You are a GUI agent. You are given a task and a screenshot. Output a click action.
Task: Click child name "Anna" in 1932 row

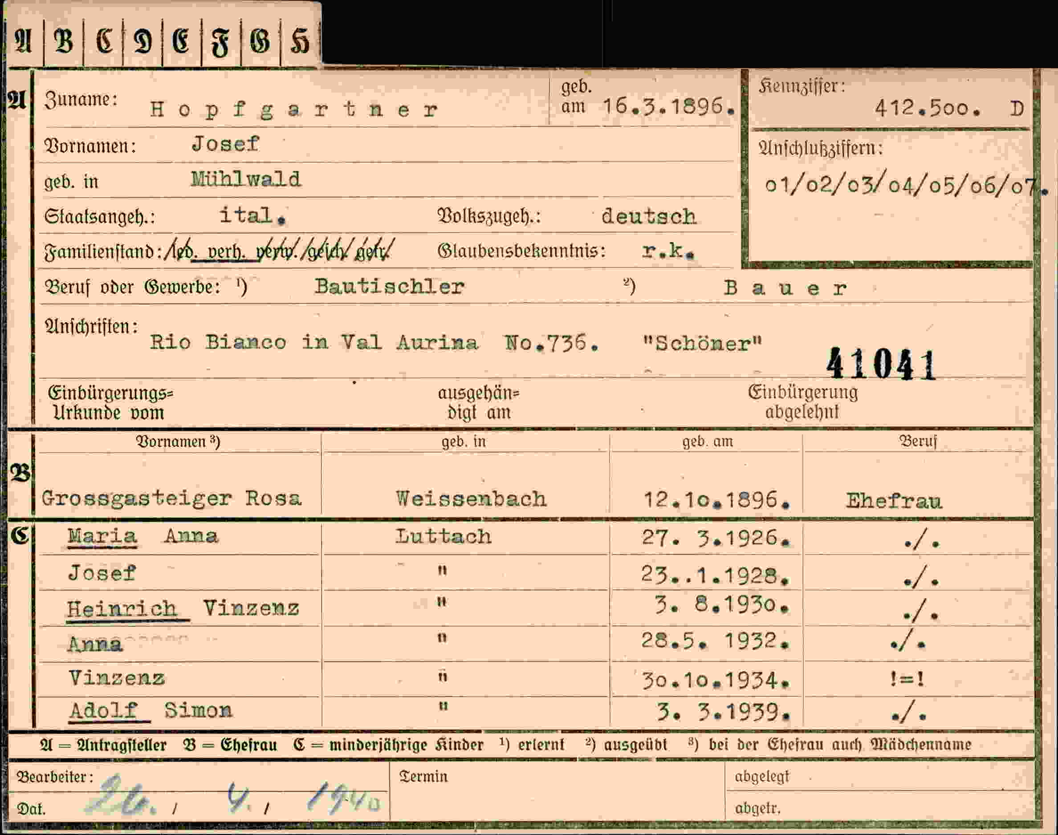pyautogui.click(x=95, y=644)
